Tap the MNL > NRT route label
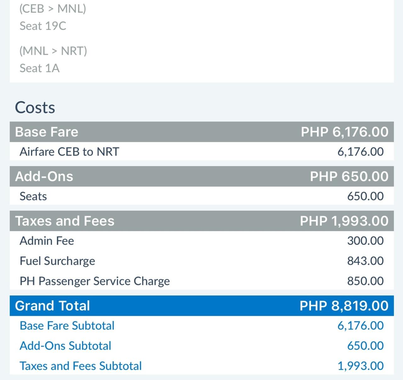The height and width of the screenshot is (380, 403). (53, 51)
